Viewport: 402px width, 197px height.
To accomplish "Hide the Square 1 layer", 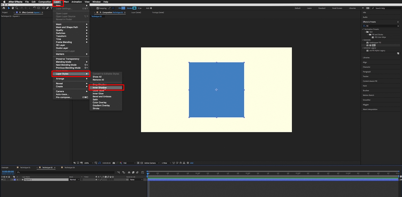I will 3,180.
